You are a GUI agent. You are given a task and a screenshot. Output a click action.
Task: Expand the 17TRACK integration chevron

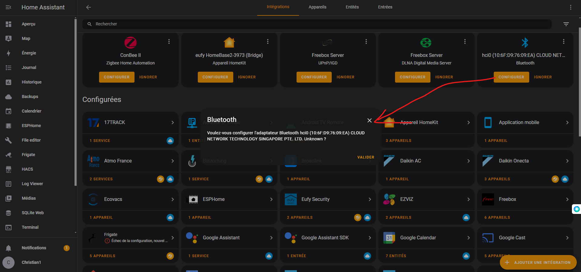tap(173, 123)
